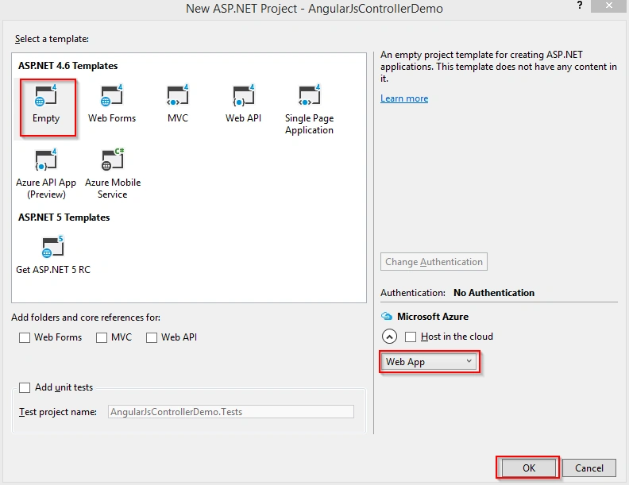Select the Web API template icon

(x=243, y=95)
